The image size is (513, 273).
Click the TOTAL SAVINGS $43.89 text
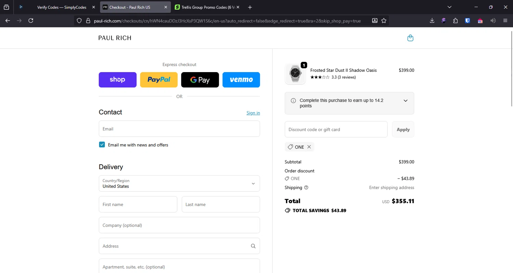(x=319, y=210)
